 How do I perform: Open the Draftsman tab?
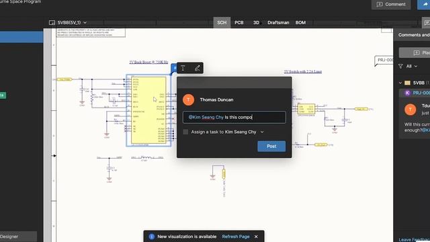tap(278, 22)
